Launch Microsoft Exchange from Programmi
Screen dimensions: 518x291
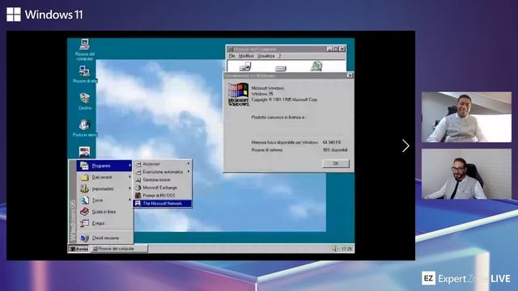(162, 188)
